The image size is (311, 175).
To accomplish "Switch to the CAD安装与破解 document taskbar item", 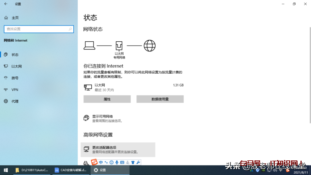I will [71, 170].
